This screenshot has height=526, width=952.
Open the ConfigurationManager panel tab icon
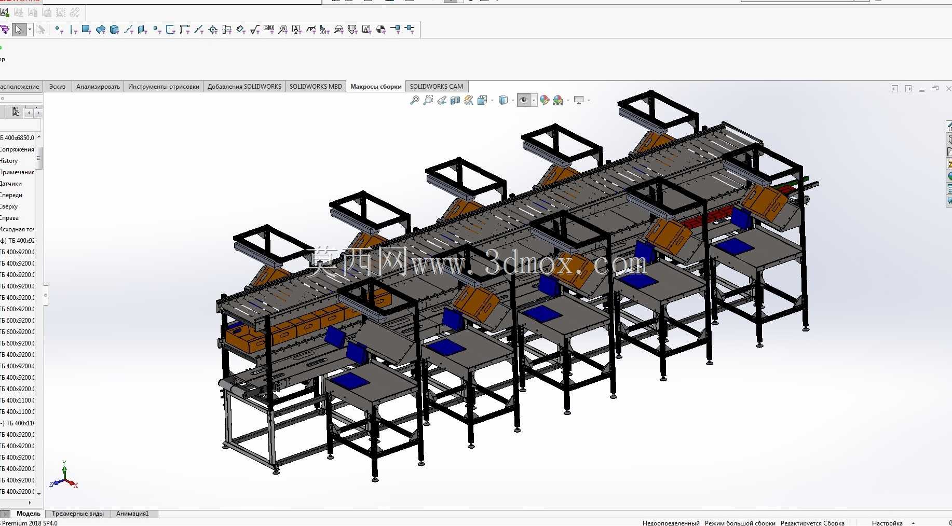click(x=16, y=112)
